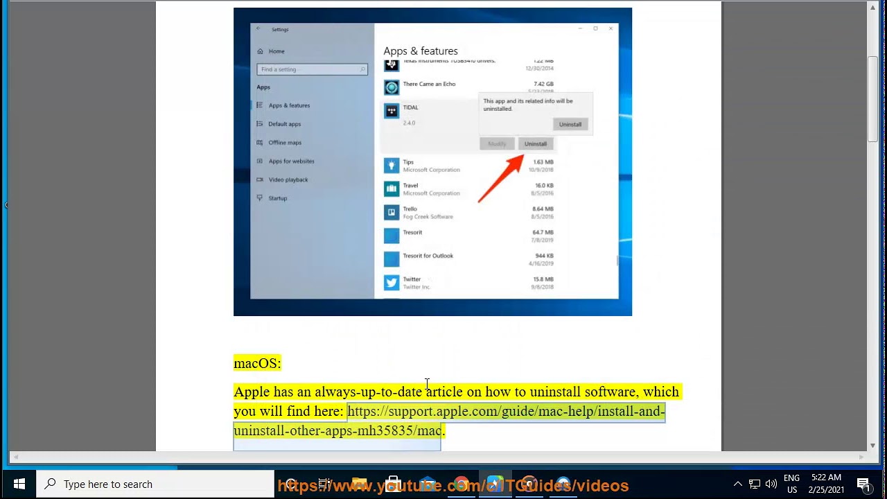Click the horizontal scrollbar right arrow
Viewport: 887px width, 499px height.
(861, 457)
